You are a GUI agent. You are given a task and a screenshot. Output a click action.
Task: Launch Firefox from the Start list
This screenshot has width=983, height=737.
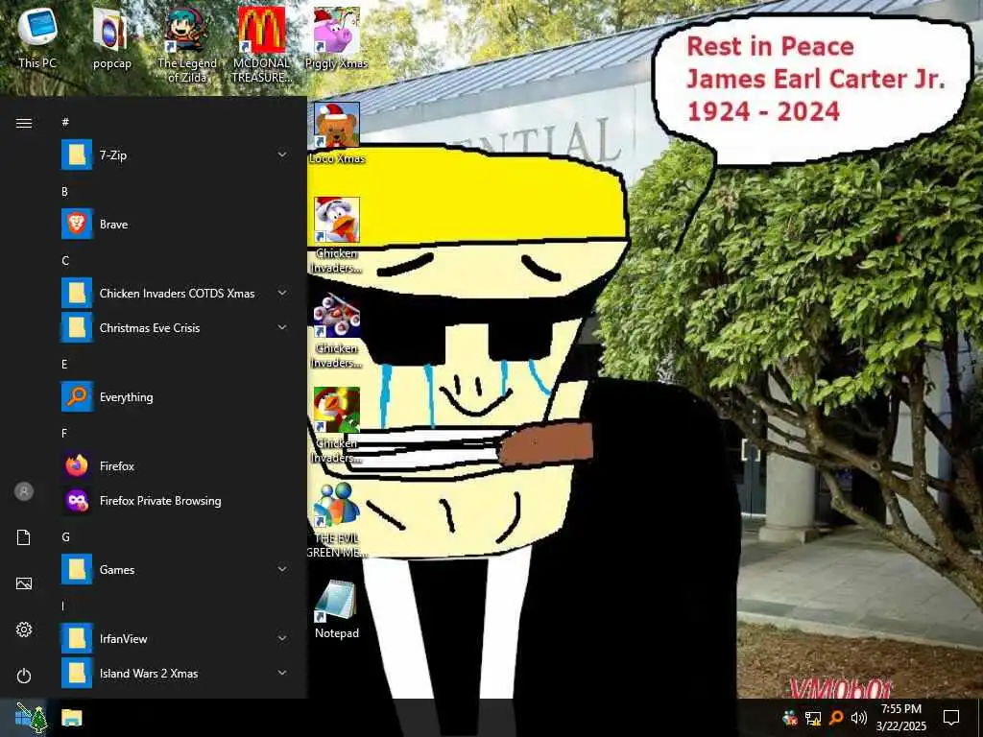(x=176, y=465)
